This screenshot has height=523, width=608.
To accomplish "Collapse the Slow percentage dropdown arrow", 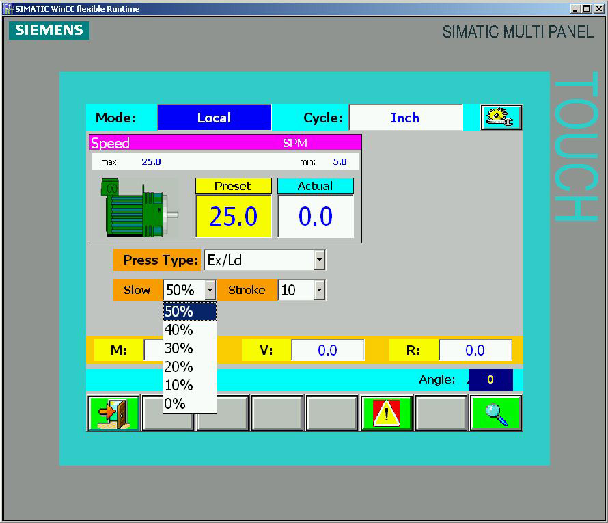I will 210,290.
